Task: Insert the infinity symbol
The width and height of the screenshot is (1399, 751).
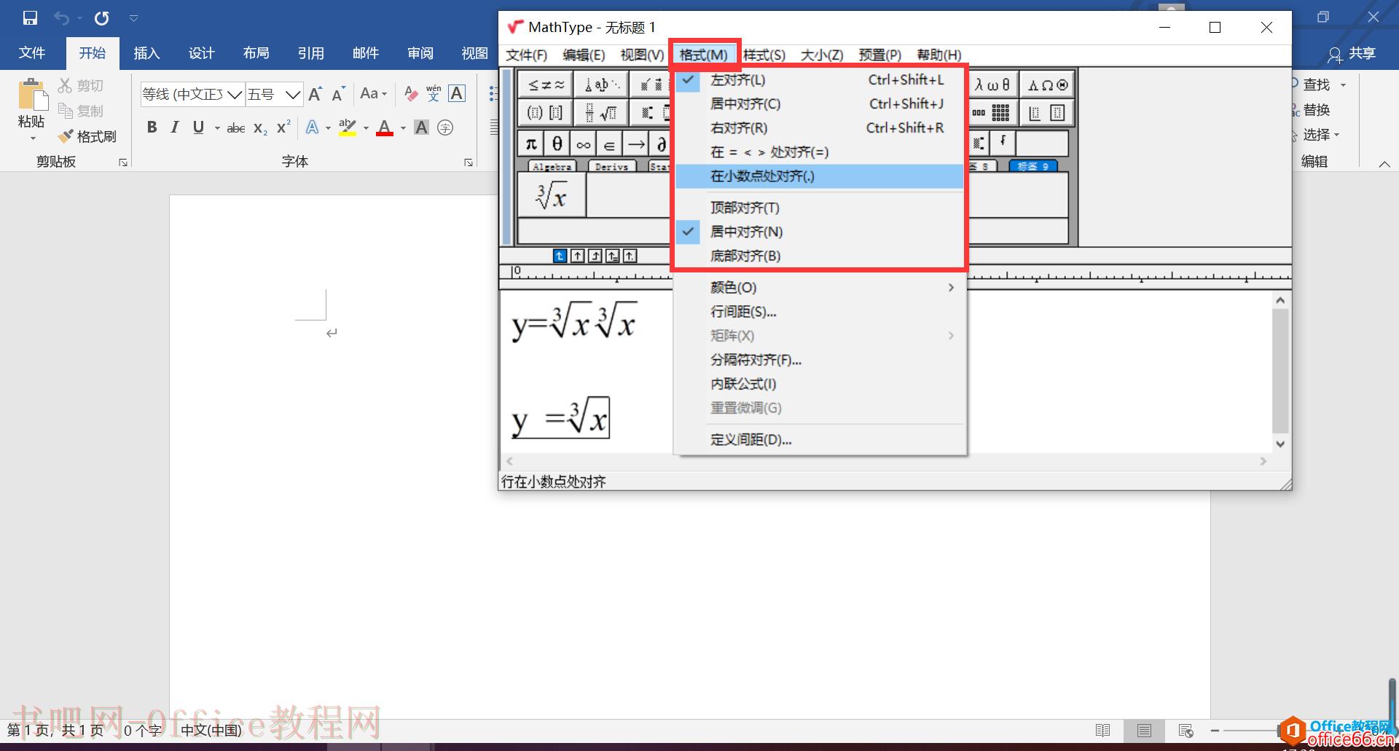Action: 583,144
